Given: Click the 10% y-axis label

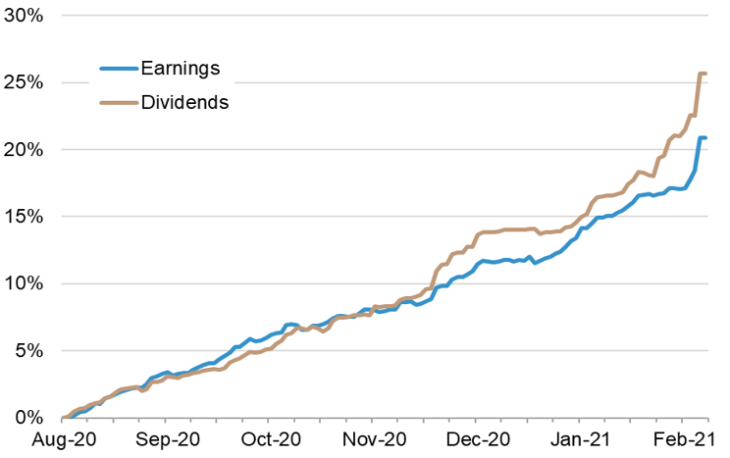Looking at the screenshot, I should [x=24, y=283].
